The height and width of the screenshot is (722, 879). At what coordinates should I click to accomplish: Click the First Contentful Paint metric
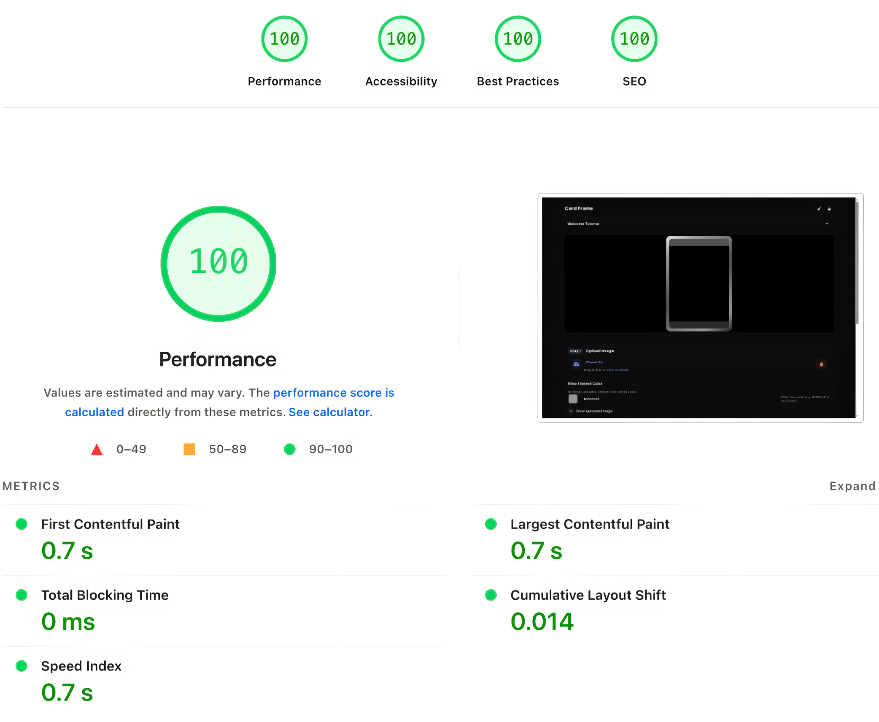coord(110,524)
